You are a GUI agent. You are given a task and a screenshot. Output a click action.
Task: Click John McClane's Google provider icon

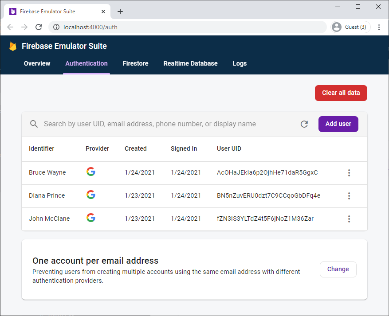(x=91, y=218)
